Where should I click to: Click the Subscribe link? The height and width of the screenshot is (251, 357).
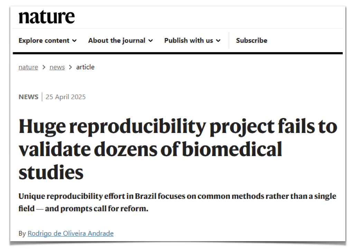[x=252, y=41]
